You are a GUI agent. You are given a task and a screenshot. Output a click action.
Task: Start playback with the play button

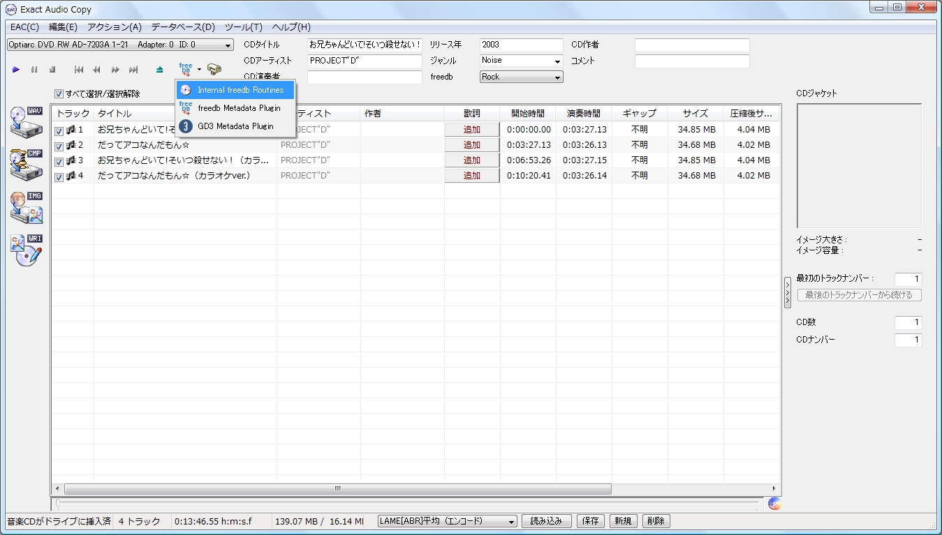16,70
